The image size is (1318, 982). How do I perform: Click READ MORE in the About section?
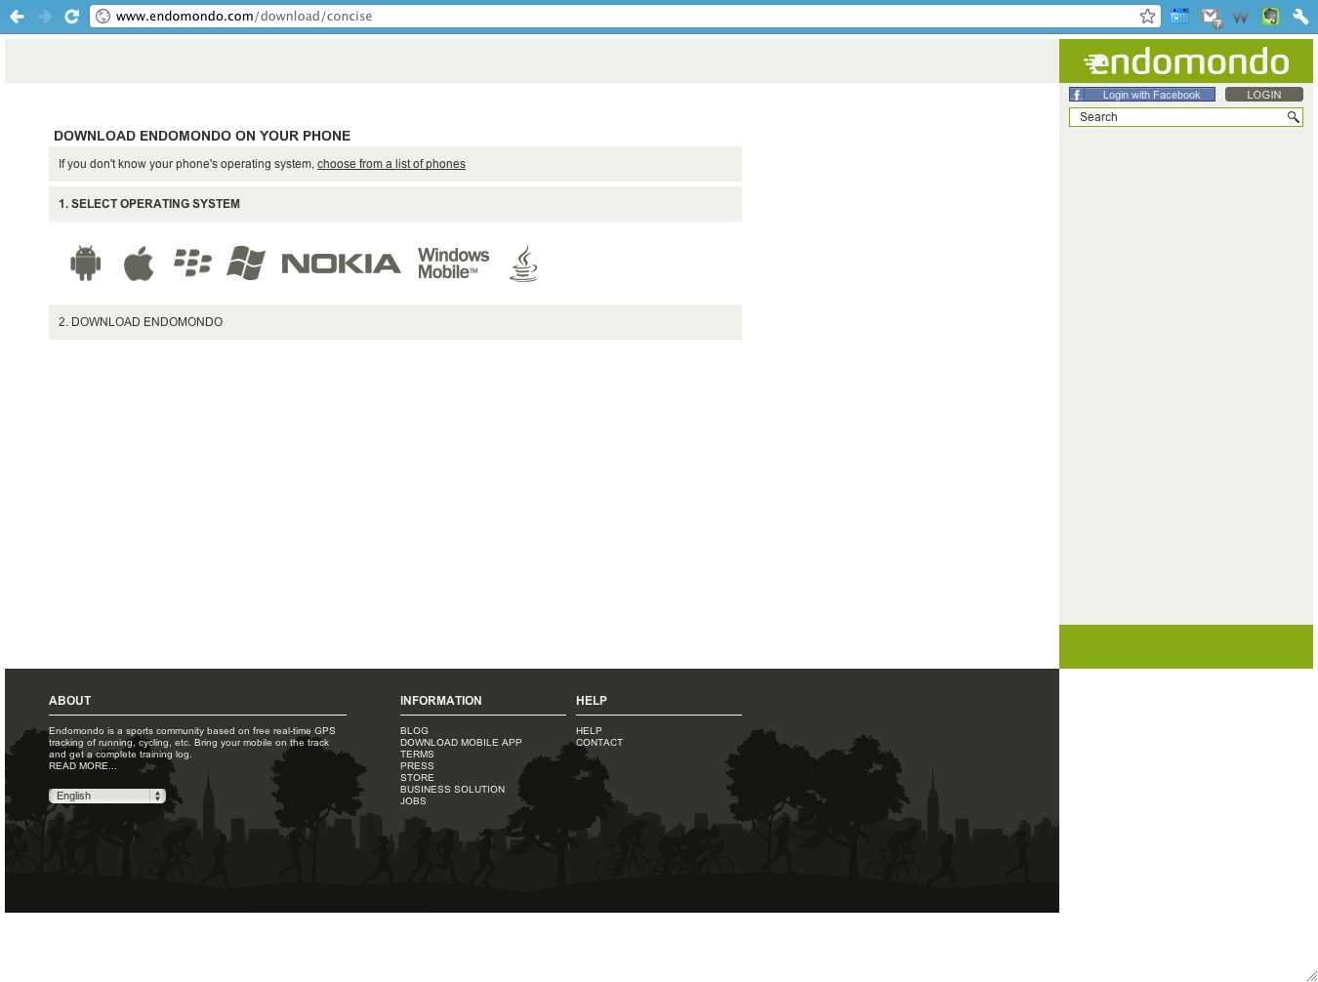82,765
